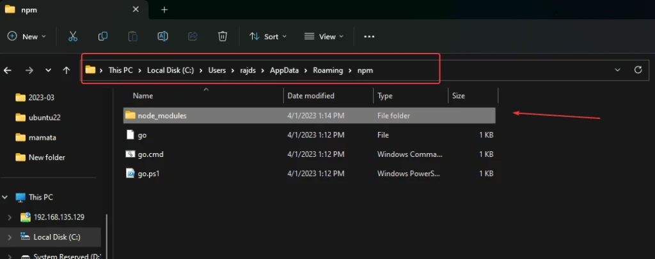Add a new tab
The image size is (655, 259).
(x=164, y=10)
